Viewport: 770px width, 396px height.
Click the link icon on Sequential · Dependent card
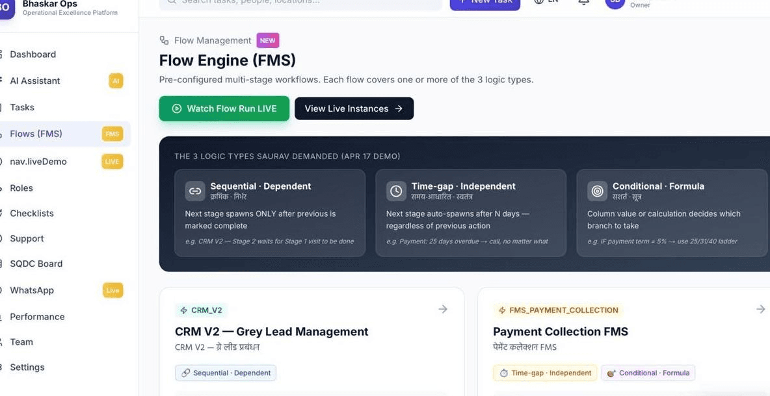[195, 191]
